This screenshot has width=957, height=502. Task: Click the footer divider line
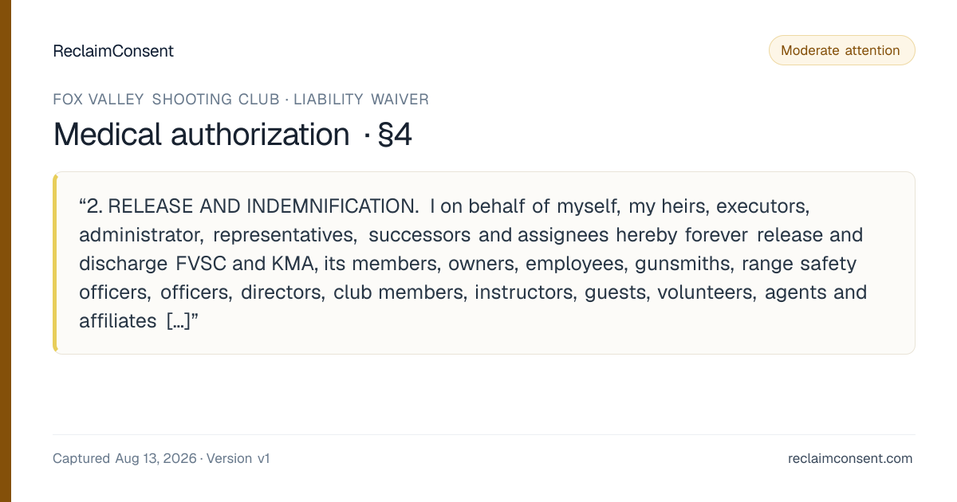483,435
